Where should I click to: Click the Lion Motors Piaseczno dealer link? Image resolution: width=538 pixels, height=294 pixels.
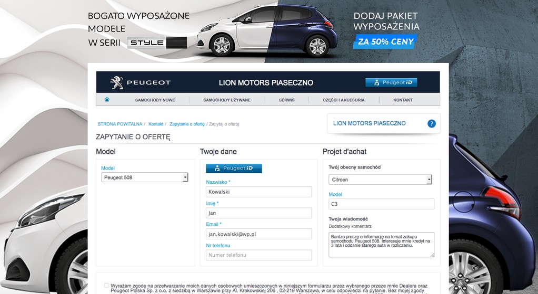pyautogui.click(x=369, y=123)
